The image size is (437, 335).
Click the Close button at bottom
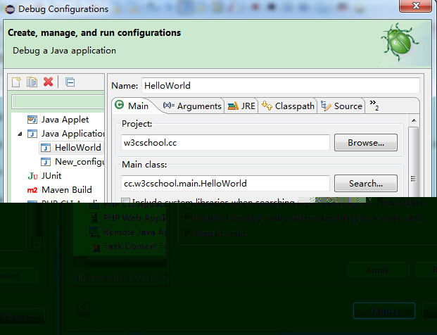(x=21, y=316)
